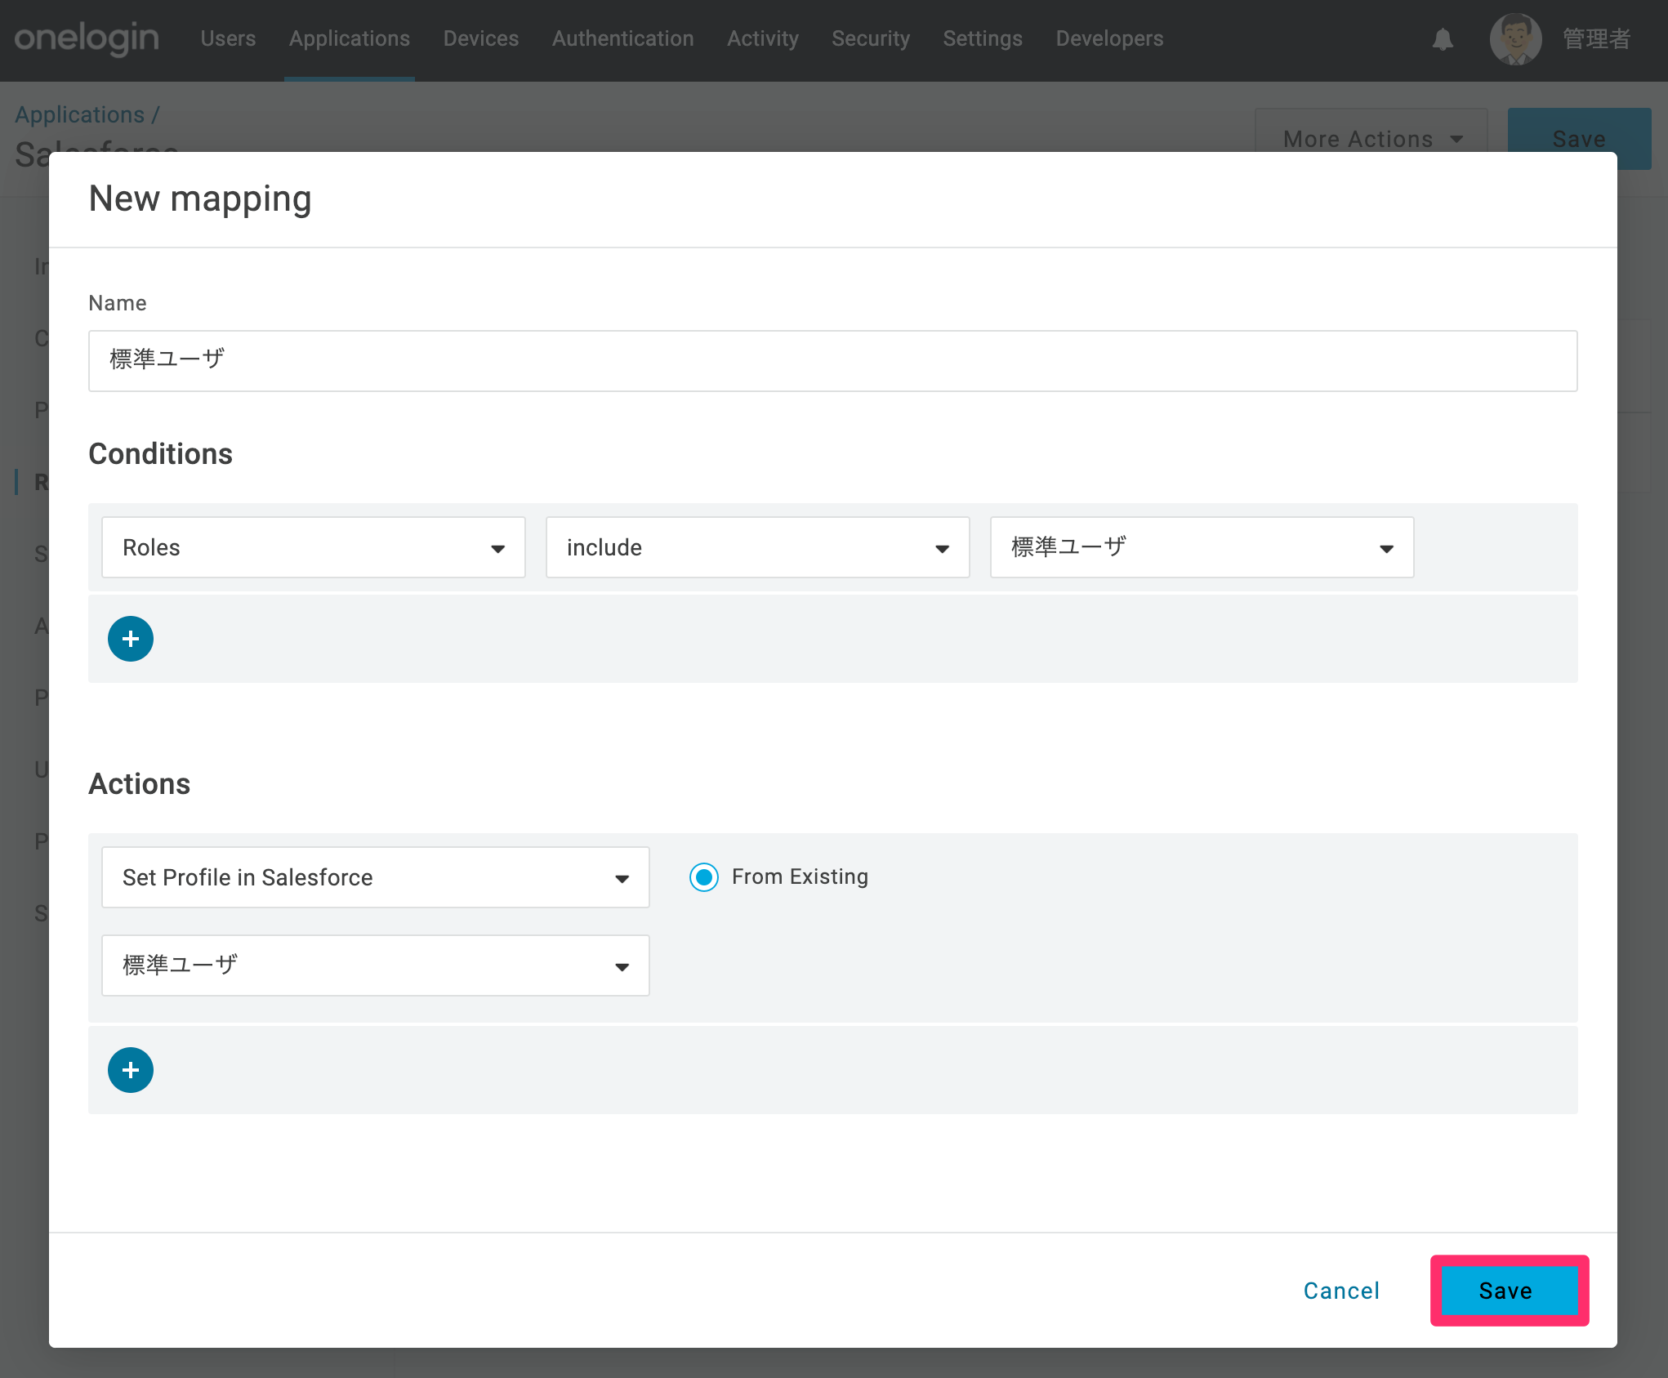
Task: Open the Set Profile in Salesforce dropdown
Action: click(376, 877)
